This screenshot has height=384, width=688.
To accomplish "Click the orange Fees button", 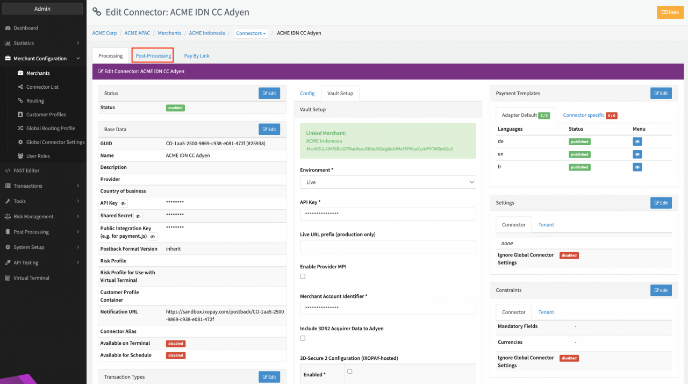I will 670,12.
